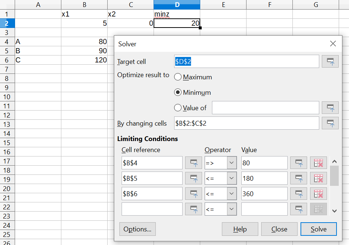Image resolution: width=349 pixels, height=245 pixels.
Task: Click the Solve button
Action: click(x=319, y=229)
